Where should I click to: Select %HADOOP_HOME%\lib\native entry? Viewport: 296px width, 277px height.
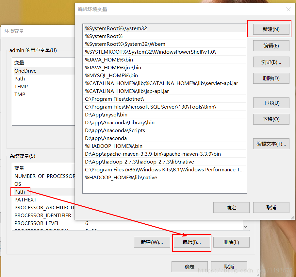click(x=165, y=178)
